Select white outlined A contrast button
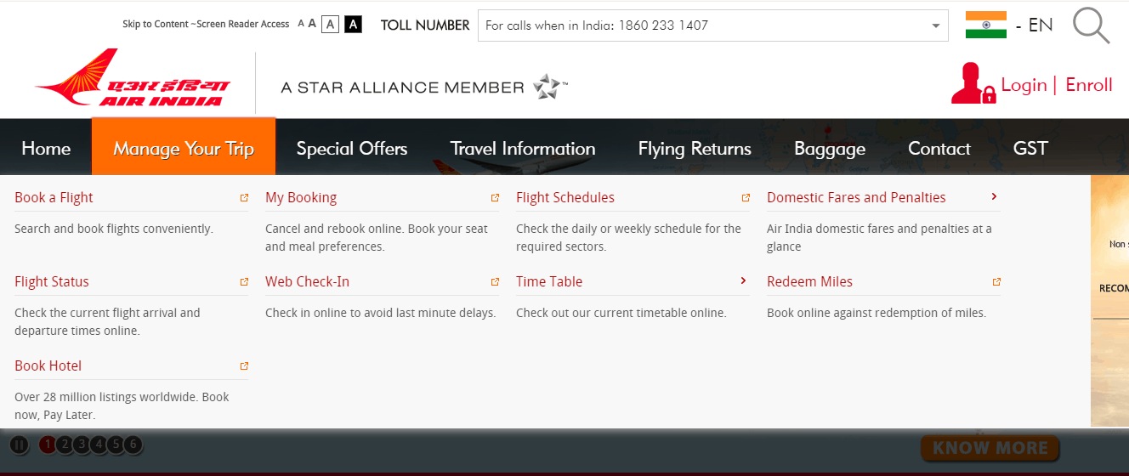Screen dimensions: 1129x476 click(330, 24)
